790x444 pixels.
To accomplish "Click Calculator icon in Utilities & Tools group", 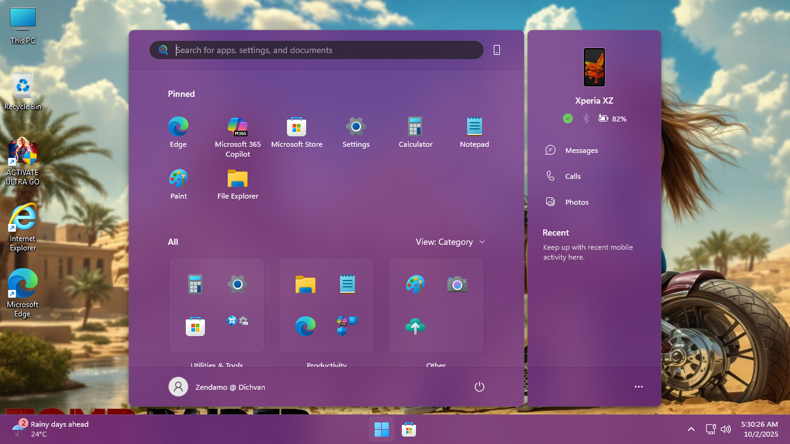I will [x=195, y=284].
